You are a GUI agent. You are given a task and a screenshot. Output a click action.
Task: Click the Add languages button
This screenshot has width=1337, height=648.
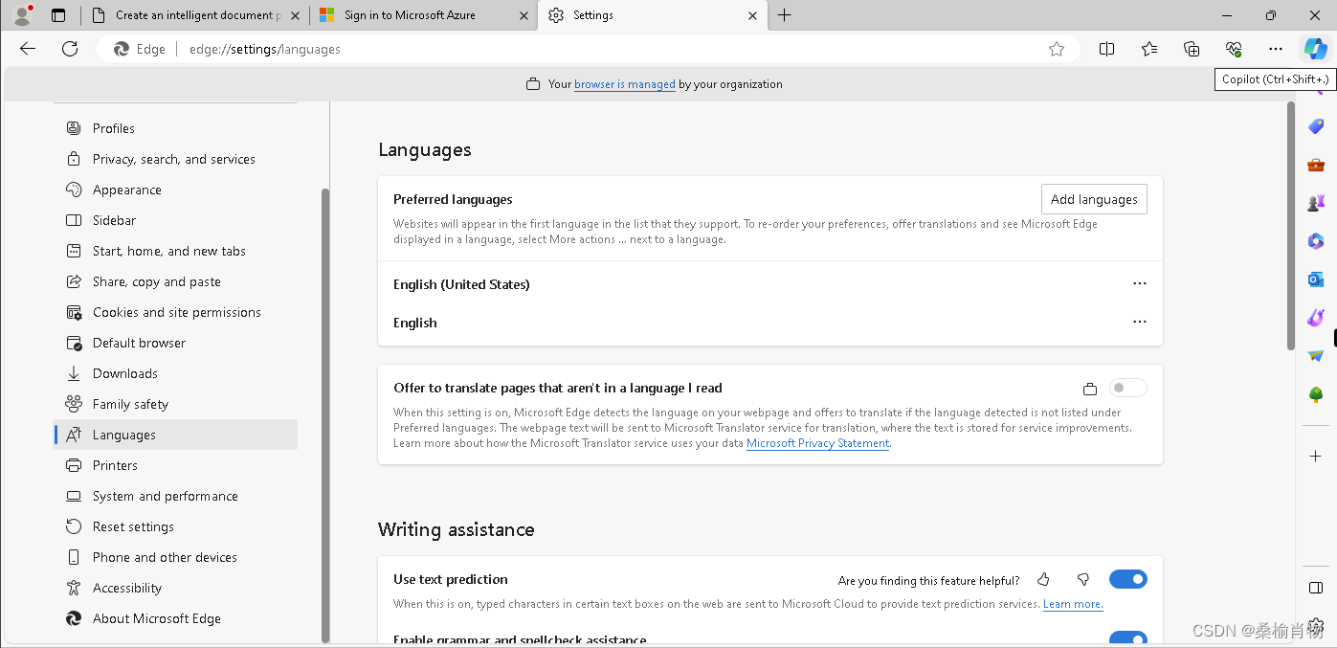click(1094, 199)
